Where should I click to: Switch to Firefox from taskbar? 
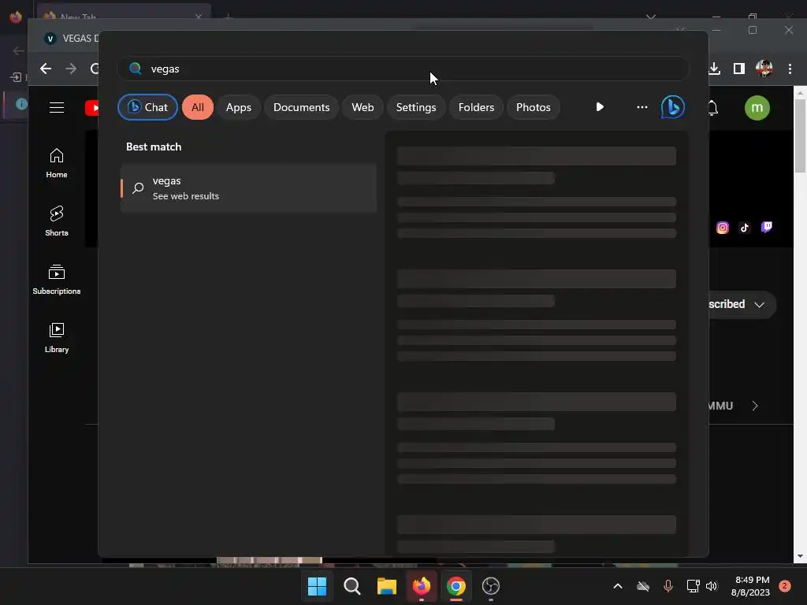(x=422, y=586)
